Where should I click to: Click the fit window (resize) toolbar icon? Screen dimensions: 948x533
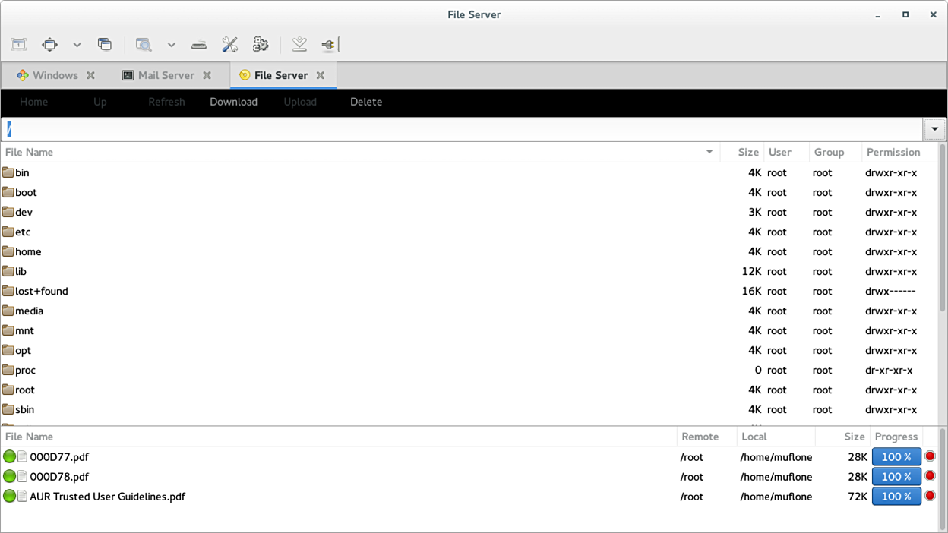[x=19, y=45]
